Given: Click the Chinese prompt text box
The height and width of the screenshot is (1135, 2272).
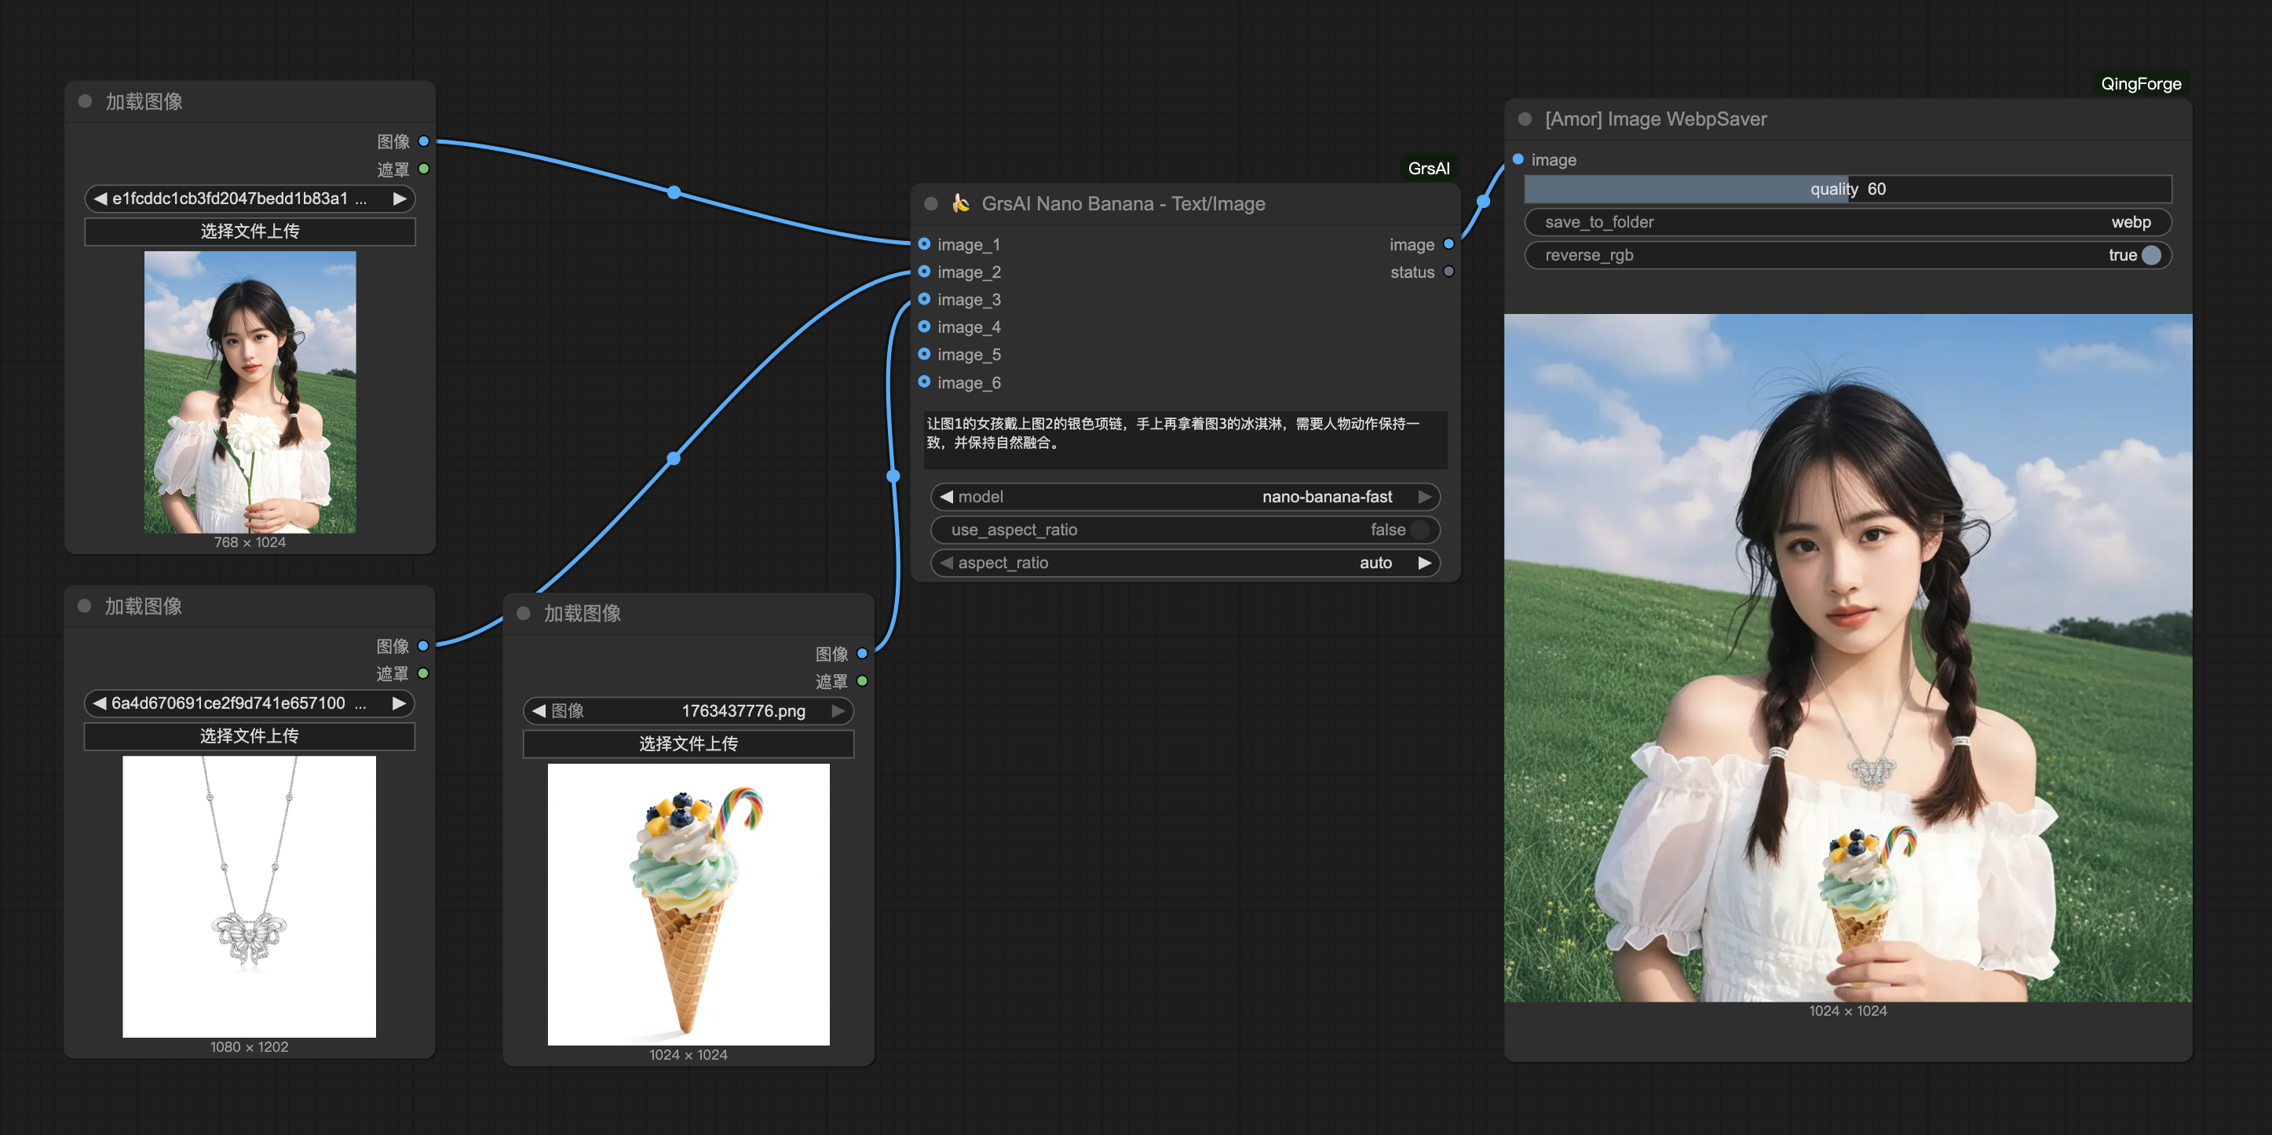Looking at the screenshot, I should tap(1185, 438).
